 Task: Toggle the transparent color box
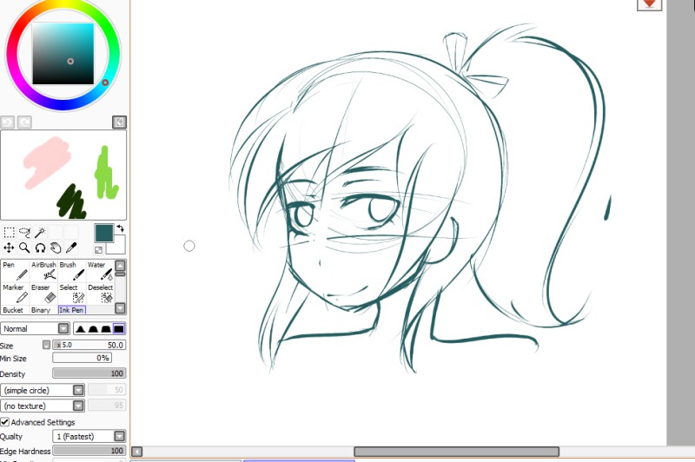98,250
